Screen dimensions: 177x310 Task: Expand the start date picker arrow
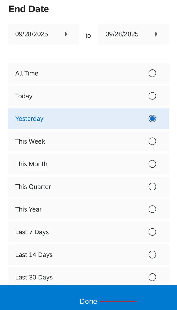click(66, 34)
